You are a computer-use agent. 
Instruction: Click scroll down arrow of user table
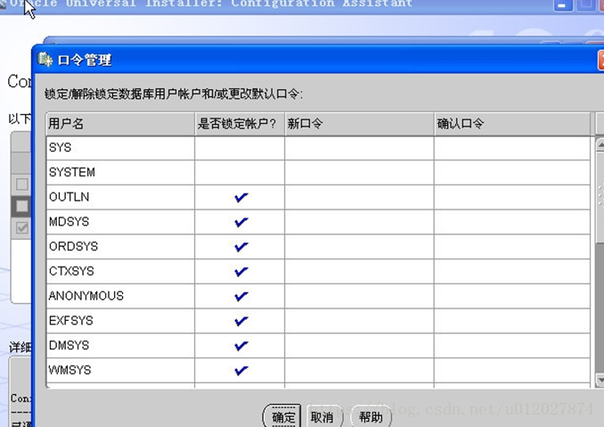600,380
